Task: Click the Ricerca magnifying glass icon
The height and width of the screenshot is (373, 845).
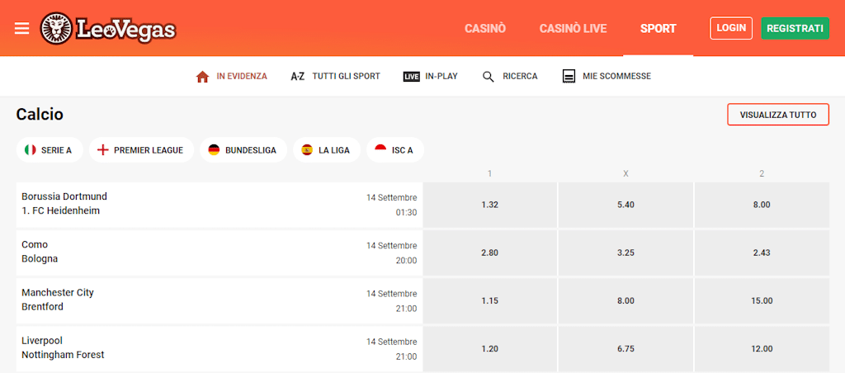Action: [489, 76]
